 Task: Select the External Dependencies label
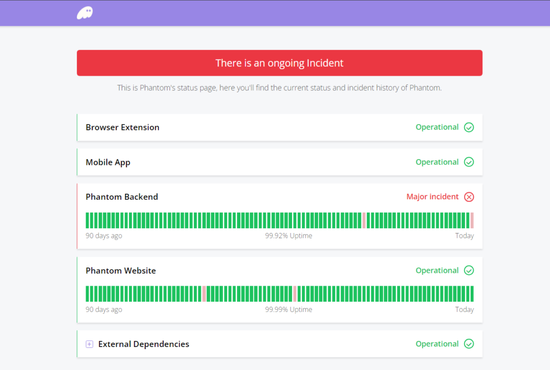pos(144,344)
